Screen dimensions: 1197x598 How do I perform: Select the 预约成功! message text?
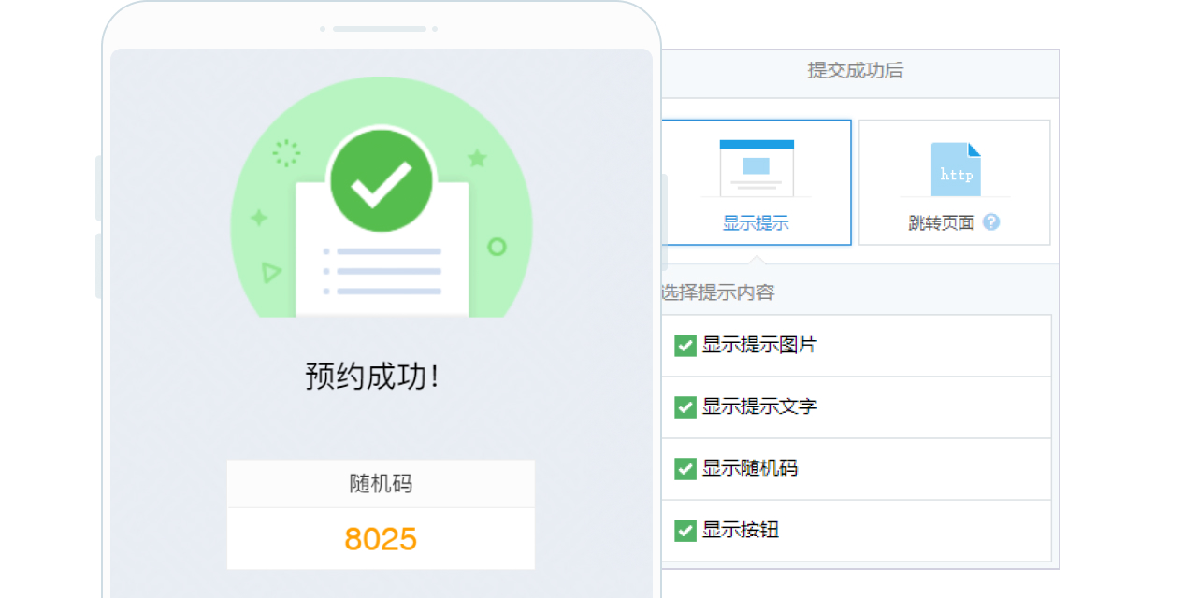tap(372, 377)
